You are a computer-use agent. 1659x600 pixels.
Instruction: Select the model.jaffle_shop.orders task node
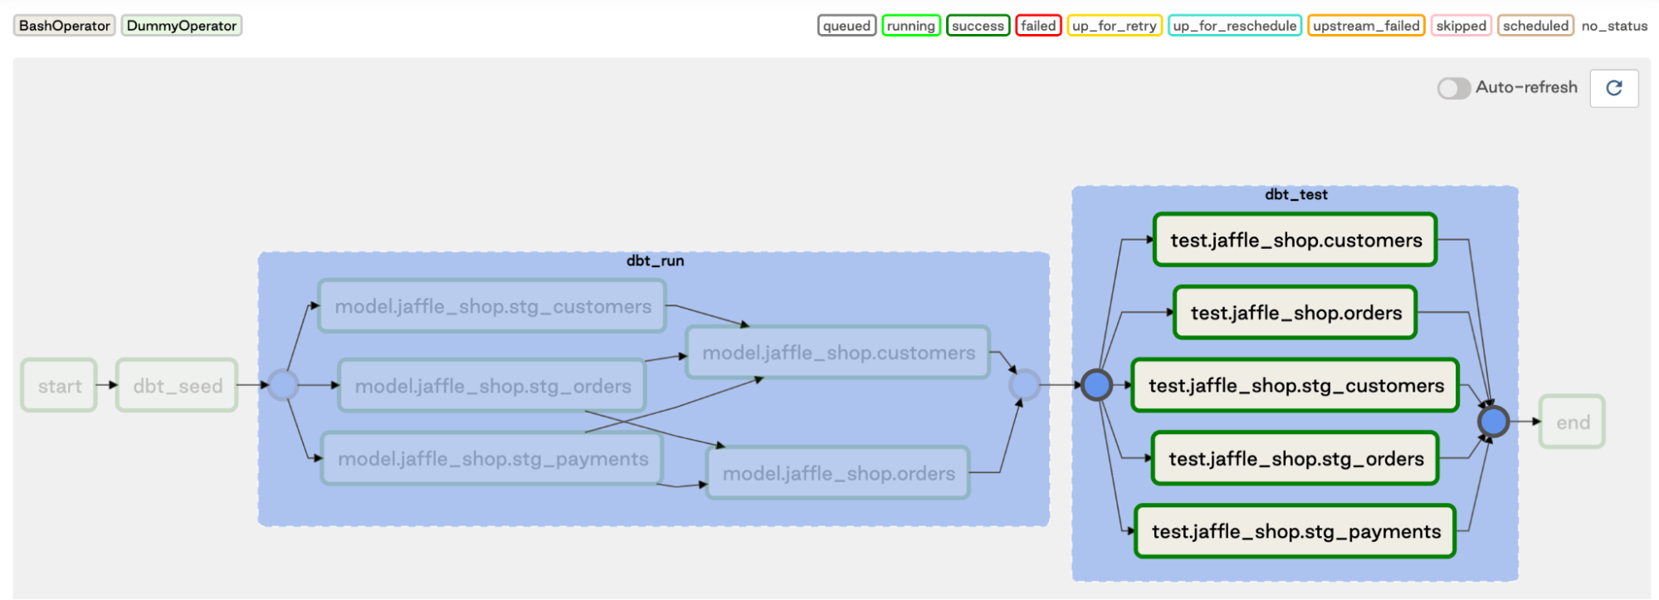tap(837, 473)
